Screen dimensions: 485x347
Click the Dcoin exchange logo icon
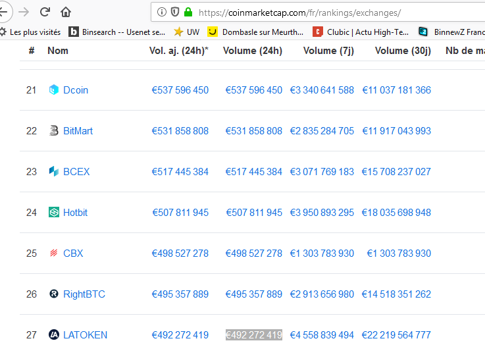point(54,90)
